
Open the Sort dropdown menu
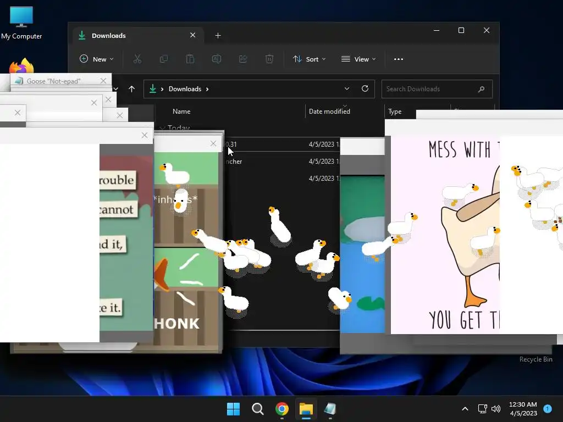(x=309, y=59)
